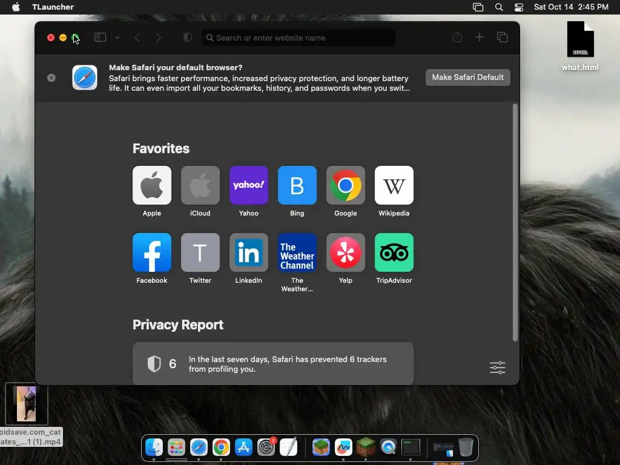Click the date and time in menu bar
The height and width of the screenshot is (465, 620).
[x=571, y=7]
